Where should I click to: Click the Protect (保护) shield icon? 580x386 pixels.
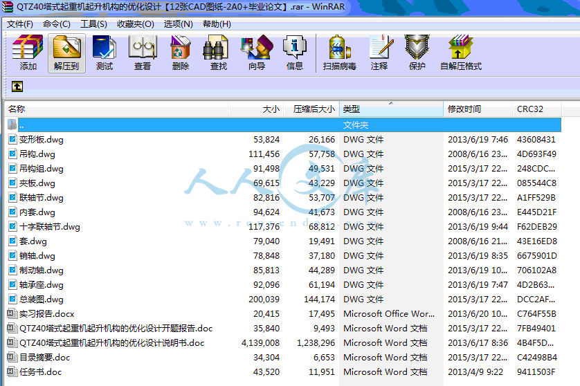pyautogui.click(x=417, y=53)
